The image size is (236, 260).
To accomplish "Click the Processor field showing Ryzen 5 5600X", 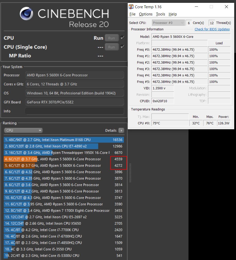I will click(75, 75).
